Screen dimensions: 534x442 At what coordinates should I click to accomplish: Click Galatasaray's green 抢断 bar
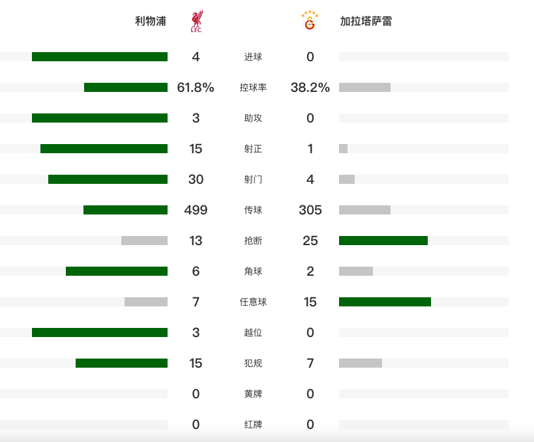(383, 241)
